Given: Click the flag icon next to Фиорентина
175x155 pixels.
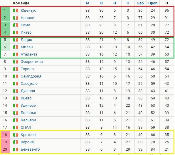Looking at the screenshot, I should [16, 62].
